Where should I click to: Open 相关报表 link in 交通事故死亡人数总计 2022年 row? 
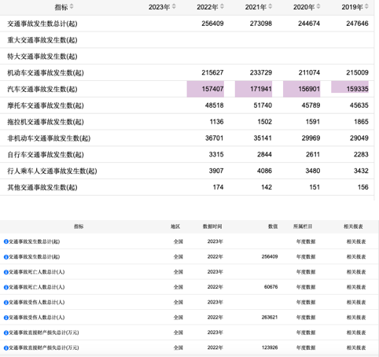(x=356, y=287)
